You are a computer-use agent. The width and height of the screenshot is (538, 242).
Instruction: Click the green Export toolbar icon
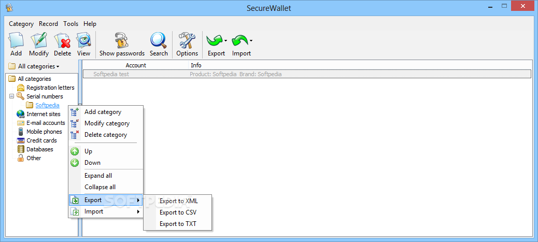click(x=215, y=40)
